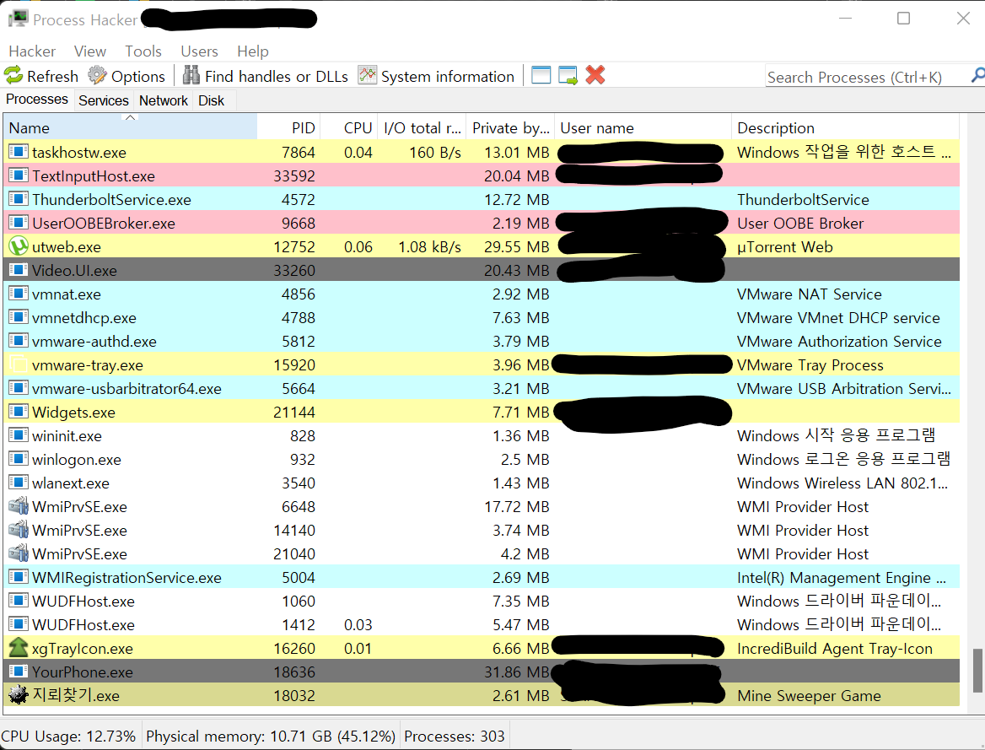Switch to the Services tab
The height and width of the screenshot is (750, 985).
click(104, 100)
